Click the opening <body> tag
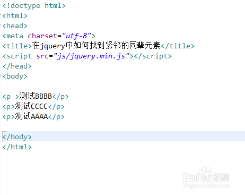This screenshot has width=245, height=195. tap(15, 77)
